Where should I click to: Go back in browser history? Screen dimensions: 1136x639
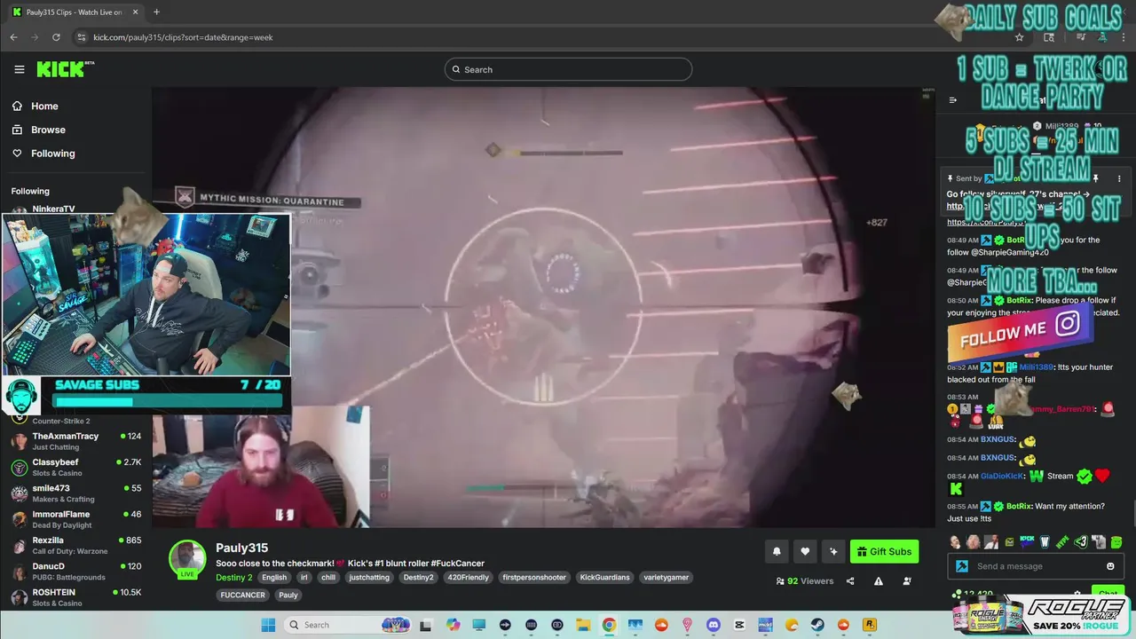pos(13,37)
